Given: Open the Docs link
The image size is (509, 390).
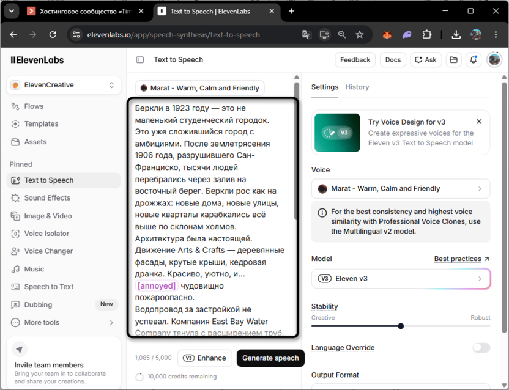Looking at the screenshot, I should pos(393,60).
